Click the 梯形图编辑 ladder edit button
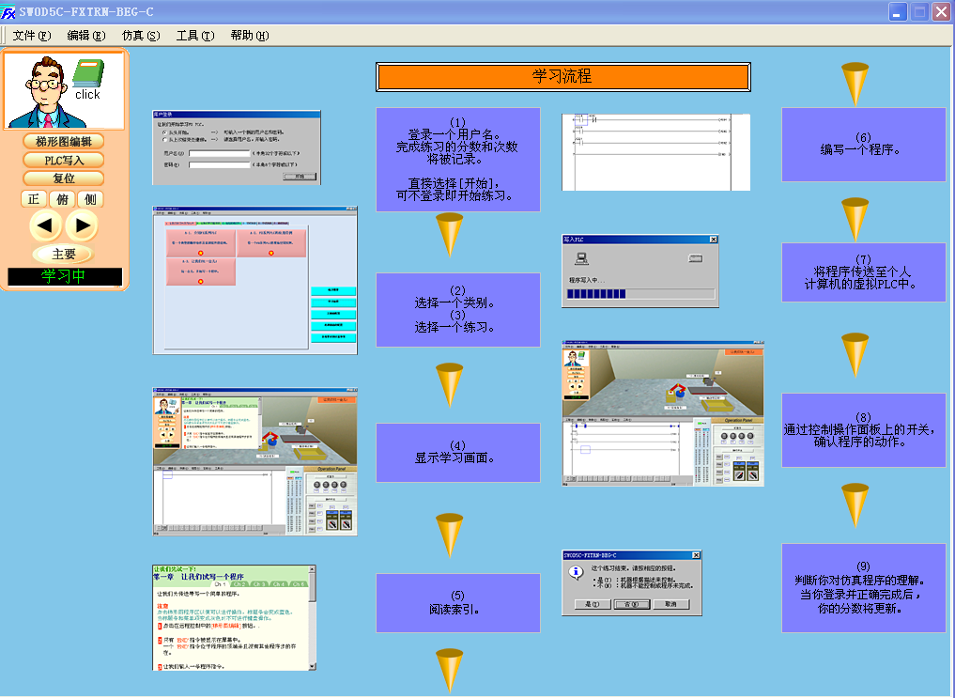955x698 pixels. [64, 141]
